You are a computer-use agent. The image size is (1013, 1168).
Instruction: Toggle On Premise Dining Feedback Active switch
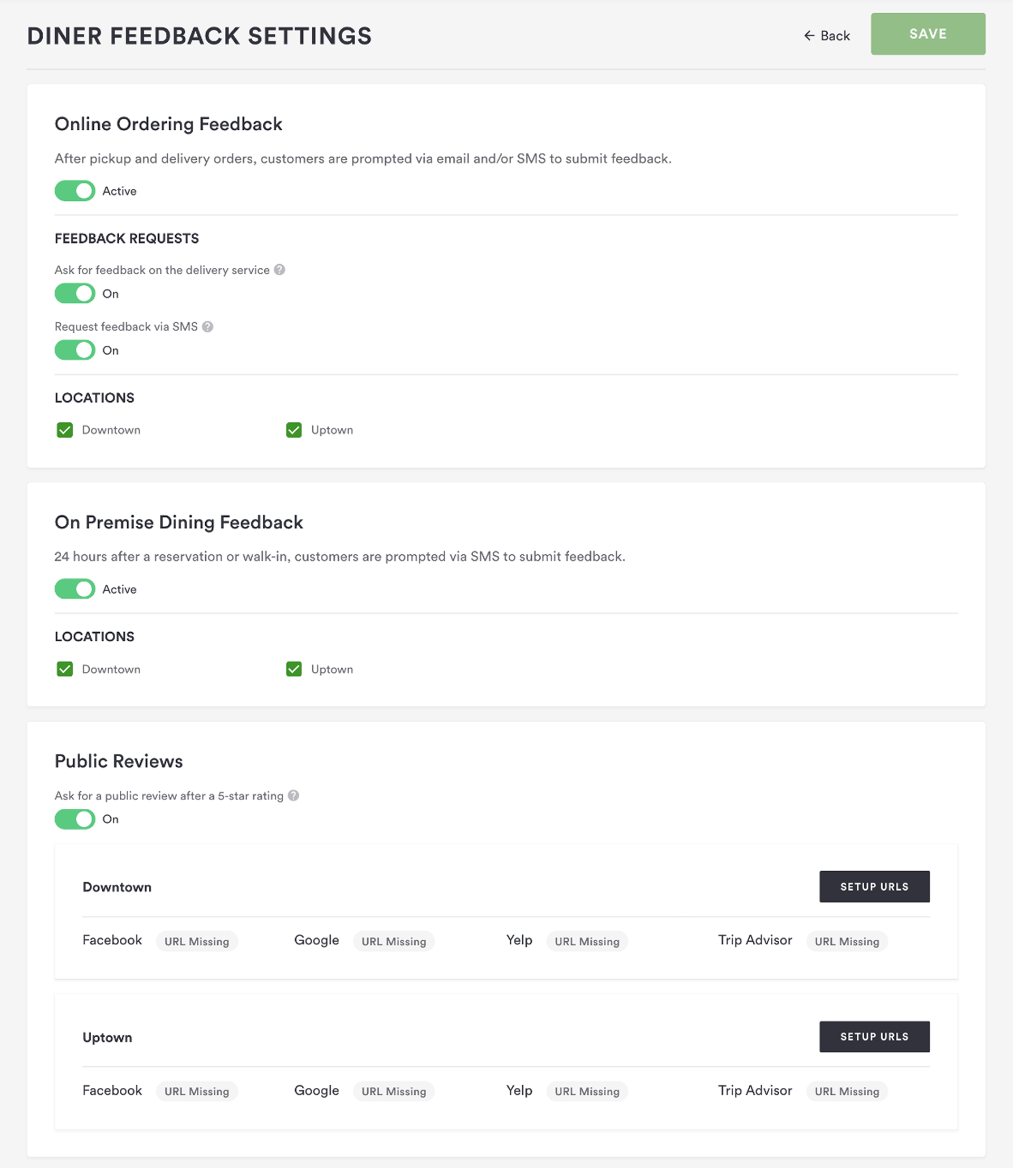click(x=75, y=590)
